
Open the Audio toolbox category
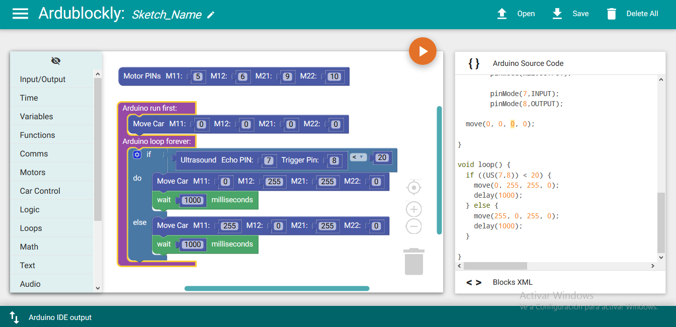(52, 284)
